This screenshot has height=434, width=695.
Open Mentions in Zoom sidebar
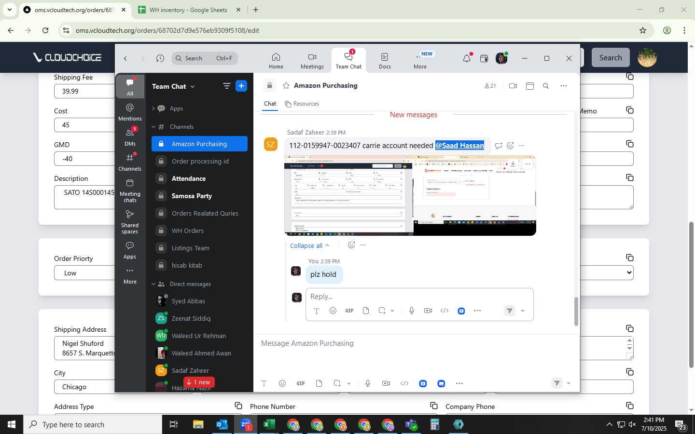130,112
